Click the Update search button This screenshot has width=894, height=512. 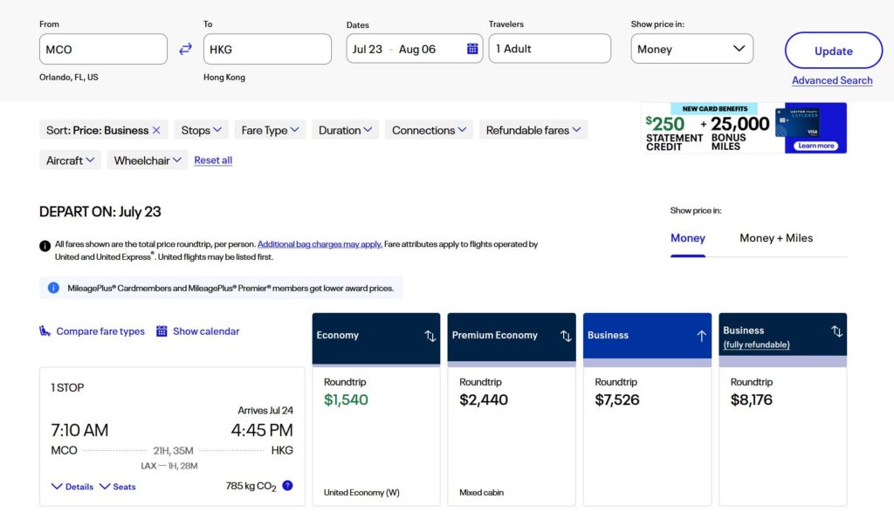pos(833,51)
